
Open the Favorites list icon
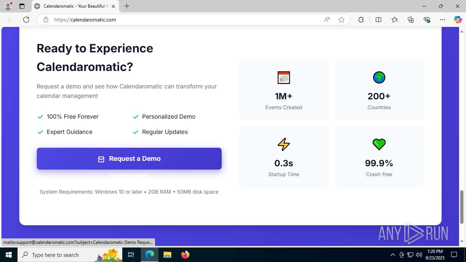tap(395, 20)
